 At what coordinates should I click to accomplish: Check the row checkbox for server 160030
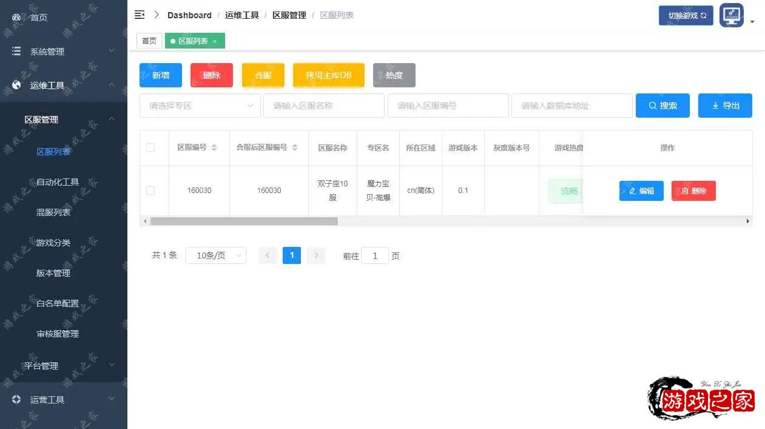(150, 191)
